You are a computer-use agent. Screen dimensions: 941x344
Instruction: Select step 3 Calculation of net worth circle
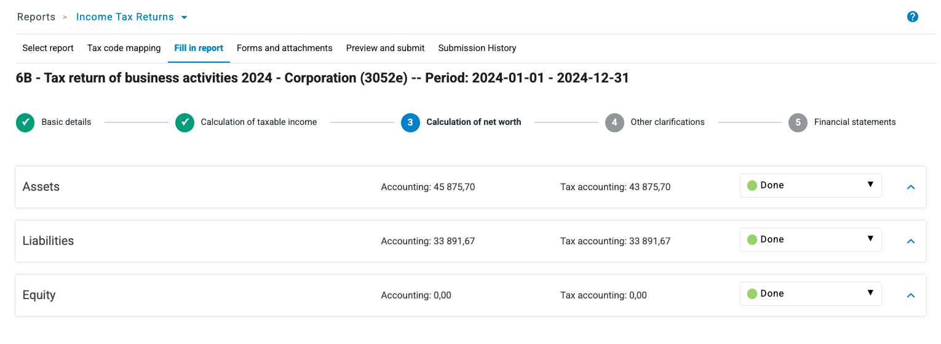pyautogui.click(x=410, y=122)
